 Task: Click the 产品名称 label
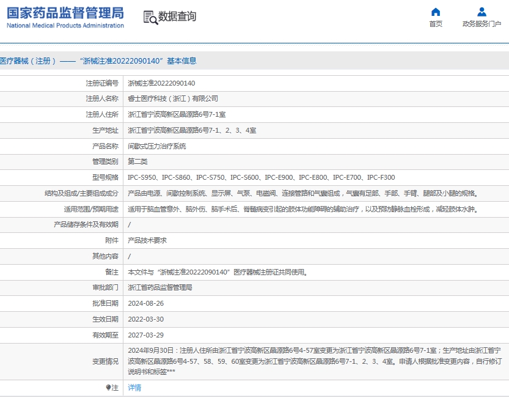coord(105,146)
